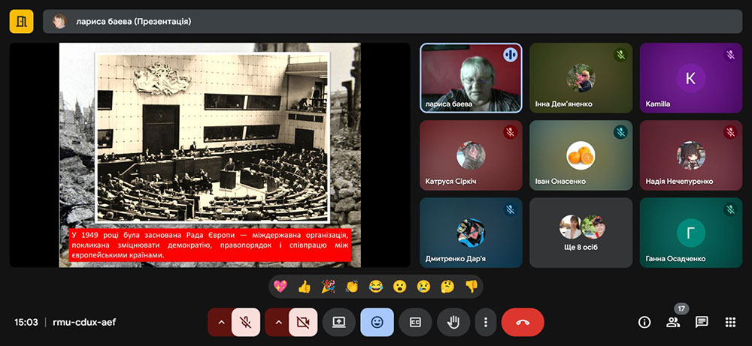Send the clapping hands reaction

tap(351, 286)
